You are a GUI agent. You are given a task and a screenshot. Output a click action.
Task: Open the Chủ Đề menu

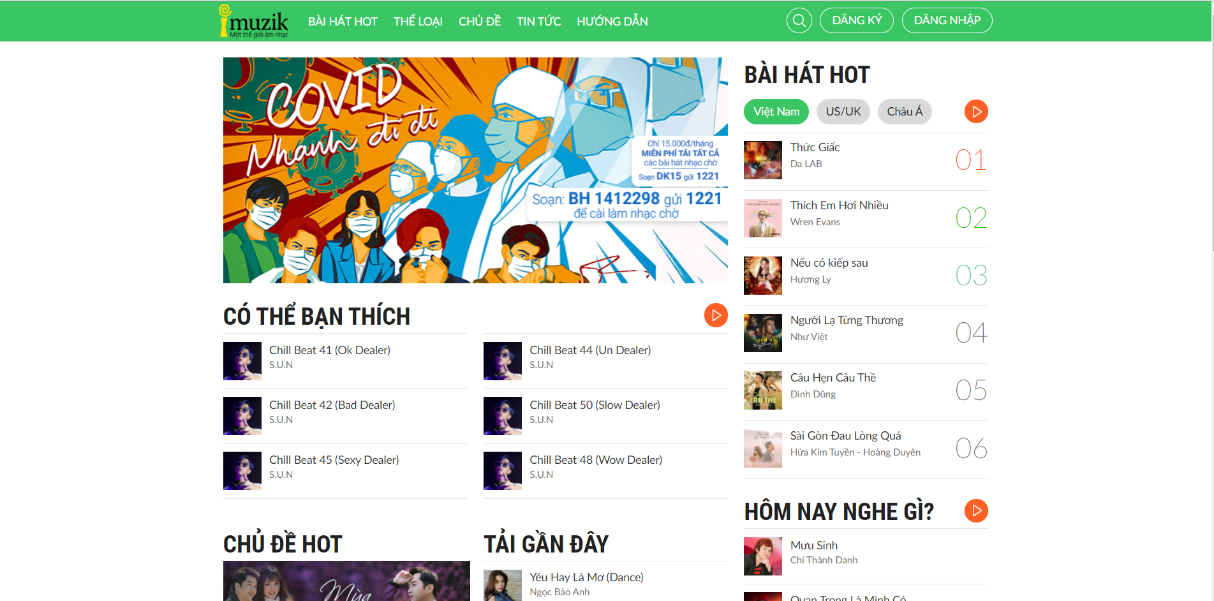click(x=480, y=21)
